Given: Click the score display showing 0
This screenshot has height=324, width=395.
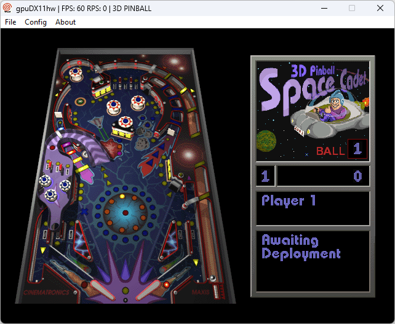Looking at the screenshot, I should click(x=323, y=176).
